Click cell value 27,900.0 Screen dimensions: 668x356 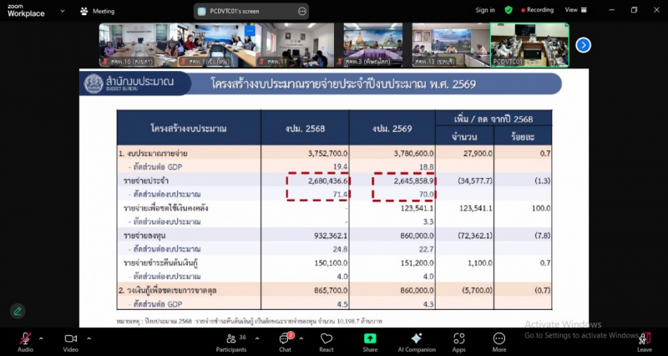coord(477,154)
